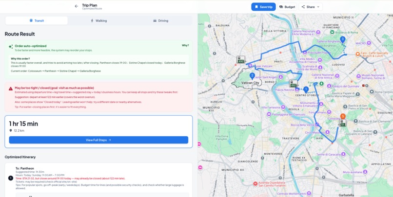The height and width of the screenshot is (197, 393).
Task: Click the Basilica Papale di Santa Maria Maggiore icon
Action: pyautogui.click(x=358, y=94)
